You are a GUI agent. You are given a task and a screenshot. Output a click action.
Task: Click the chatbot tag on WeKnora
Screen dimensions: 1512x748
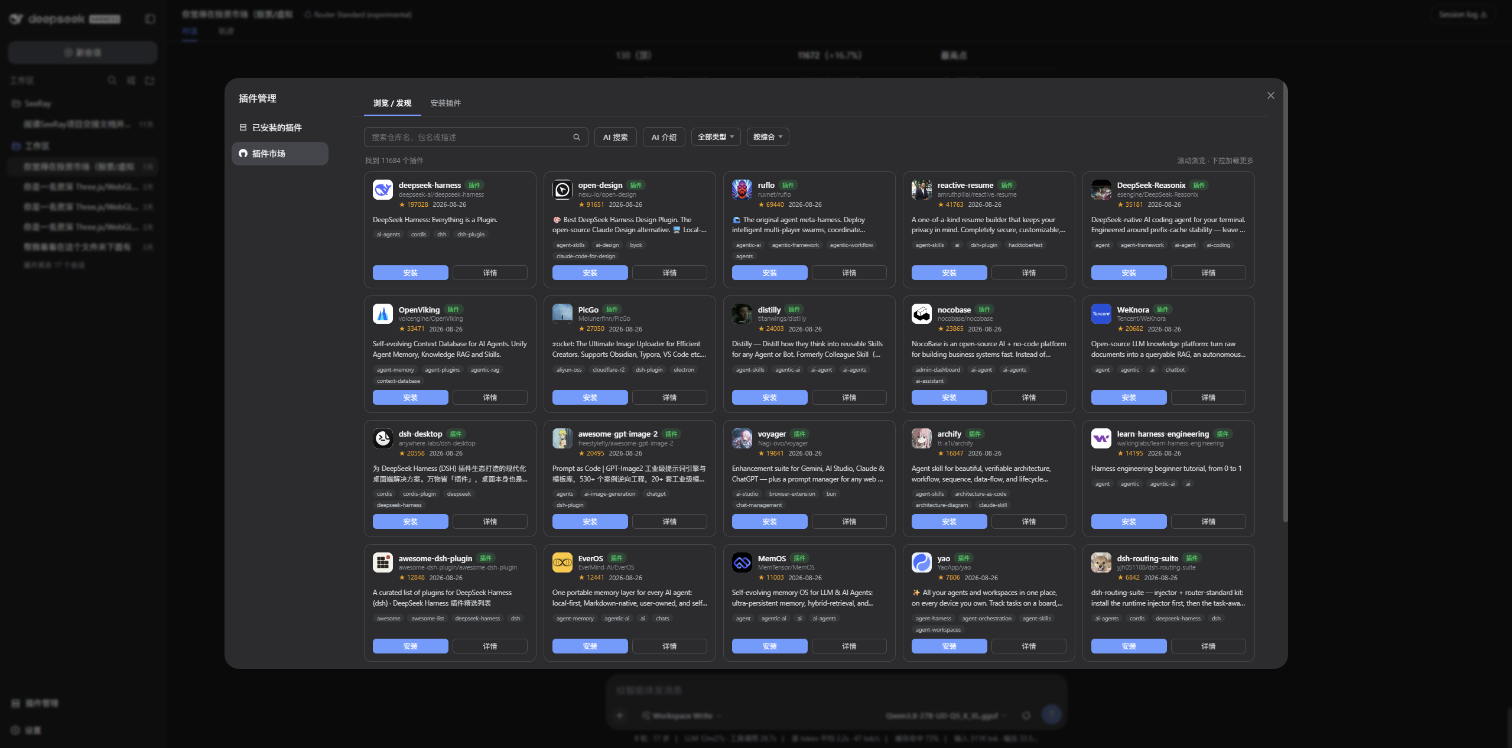click(x=1175, y=370)
